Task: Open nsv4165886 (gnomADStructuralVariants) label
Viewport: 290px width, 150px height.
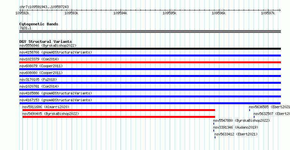Action: 56,93
